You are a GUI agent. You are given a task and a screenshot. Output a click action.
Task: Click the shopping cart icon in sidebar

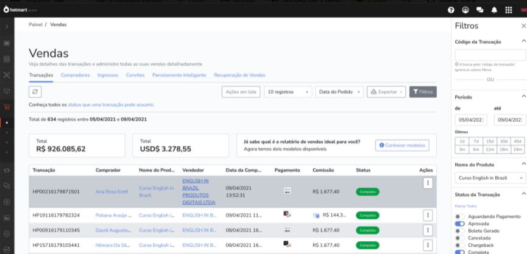point(7,106)
